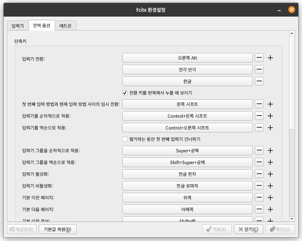Add a shortcut next to 오른쪽 Alt
Screen dimensions: 302x241
click(270, 58)
